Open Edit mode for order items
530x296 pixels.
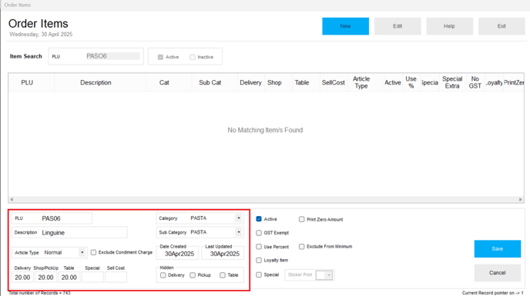pyautogui.click(x=397, y=26)
